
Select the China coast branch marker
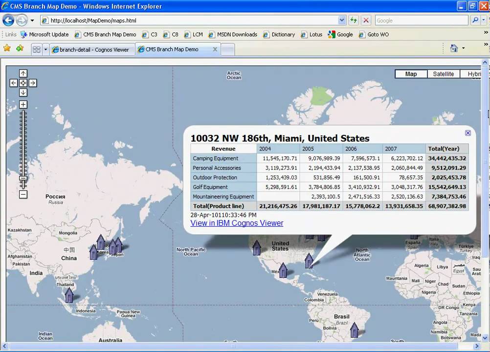[x=93, y=252]
